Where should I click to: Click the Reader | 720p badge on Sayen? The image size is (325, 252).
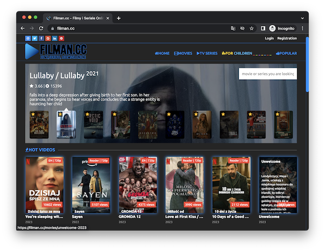click(x=99, y=160)
